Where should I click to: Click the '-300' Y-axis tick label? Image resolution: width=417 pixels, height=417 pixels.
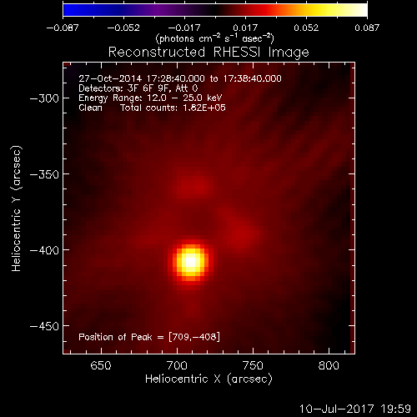point(44,98)
